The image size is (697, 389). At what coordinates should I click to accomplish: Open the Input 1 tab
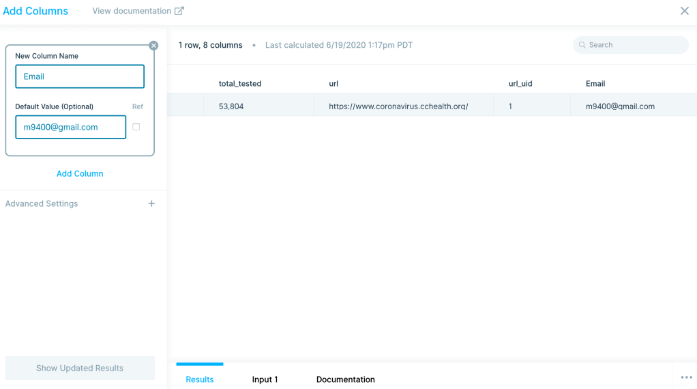[x=265, y=379]
